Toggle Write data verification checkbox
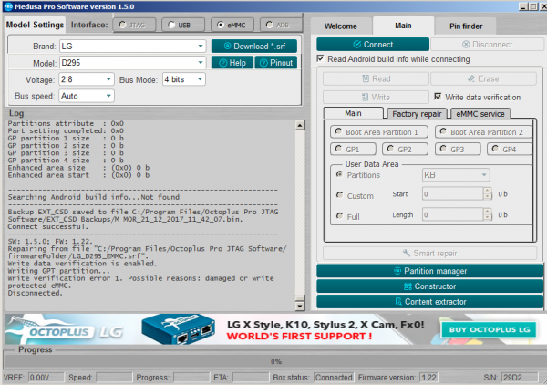 click(439, 97)
